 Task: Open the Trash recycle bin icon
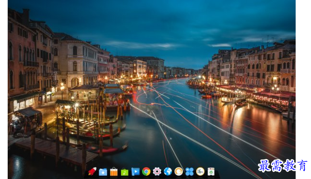[x=211, y=172]
